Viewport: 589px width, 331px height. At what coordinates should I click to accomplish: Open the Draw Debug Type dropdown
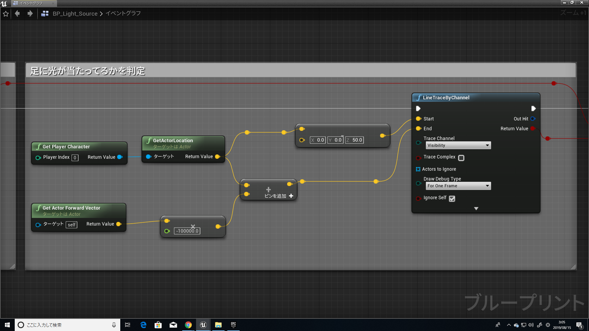click(458, 186)
